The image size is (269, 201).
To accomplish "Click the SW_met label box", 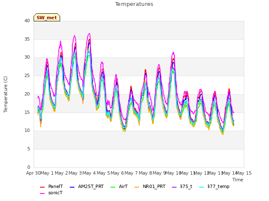I will 47,18.
